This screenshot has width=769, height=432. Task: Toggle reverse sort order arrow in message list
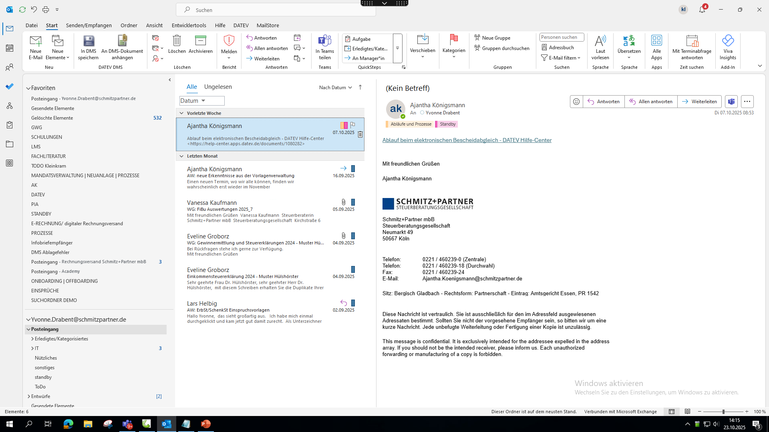pos(360,87)
